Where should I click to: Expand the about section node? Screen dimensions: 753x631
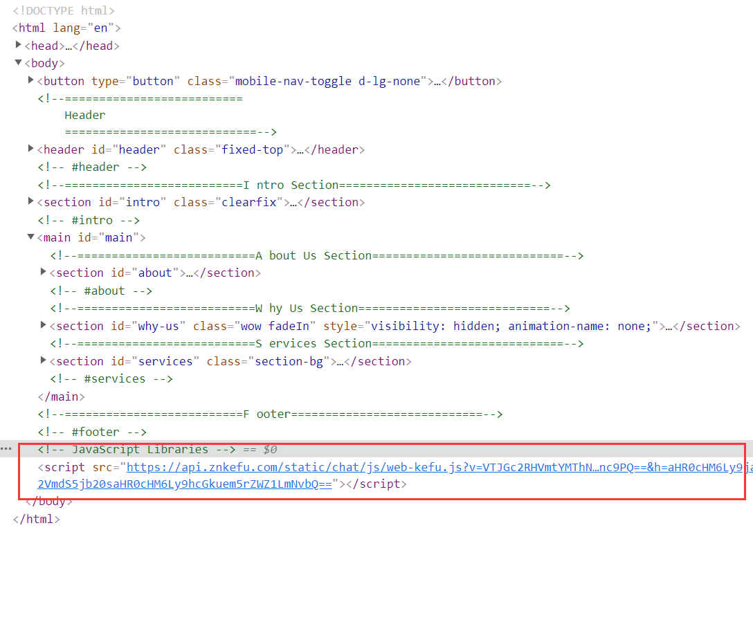point(43,272)
